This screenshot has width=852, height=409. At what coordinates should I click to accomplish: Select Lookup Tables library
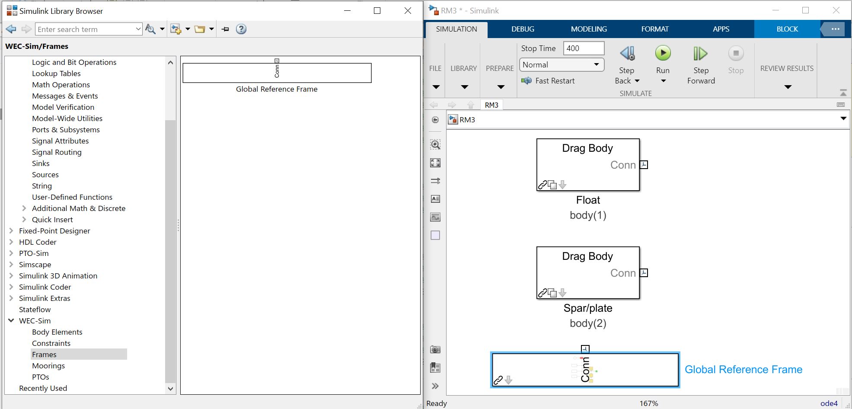coord(56,73)
